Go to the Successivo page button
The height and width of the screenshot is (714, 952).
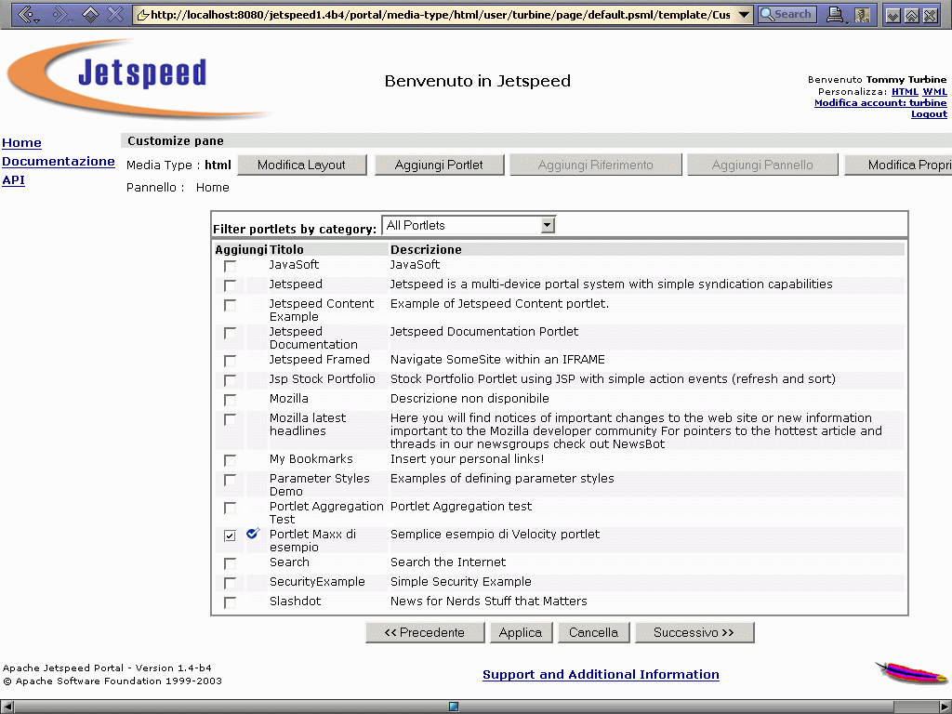point(694,632)
